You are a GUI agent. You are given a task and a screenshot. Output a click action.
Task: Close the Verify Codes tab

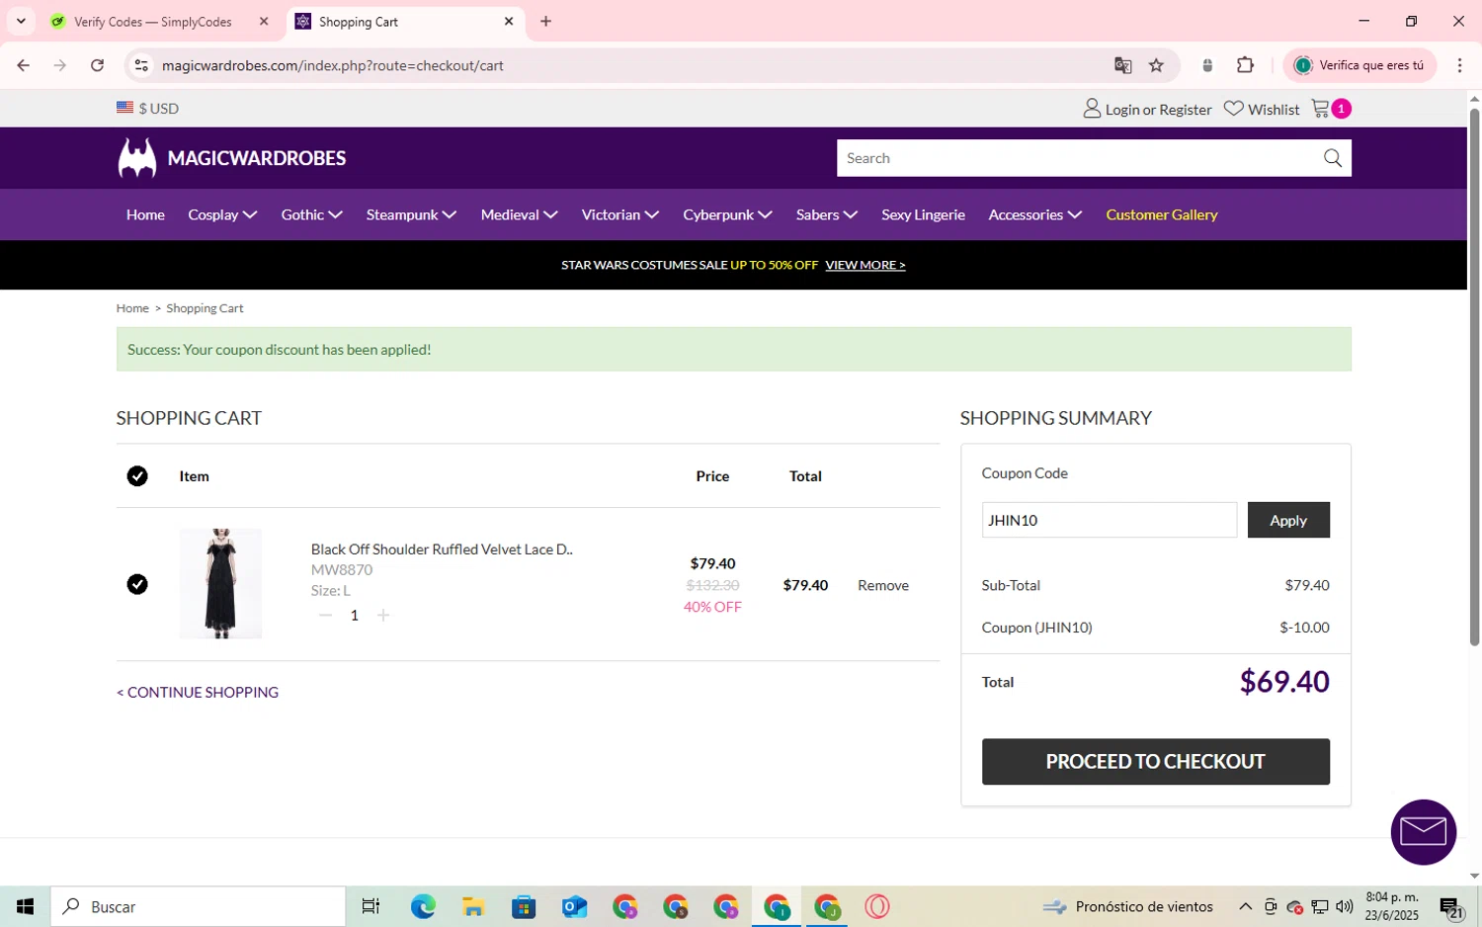pyautogui.click(x=264, y=21)
